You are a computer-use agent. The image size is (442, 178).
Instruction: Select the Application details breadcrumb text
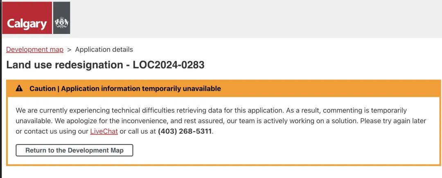[104, 50]
